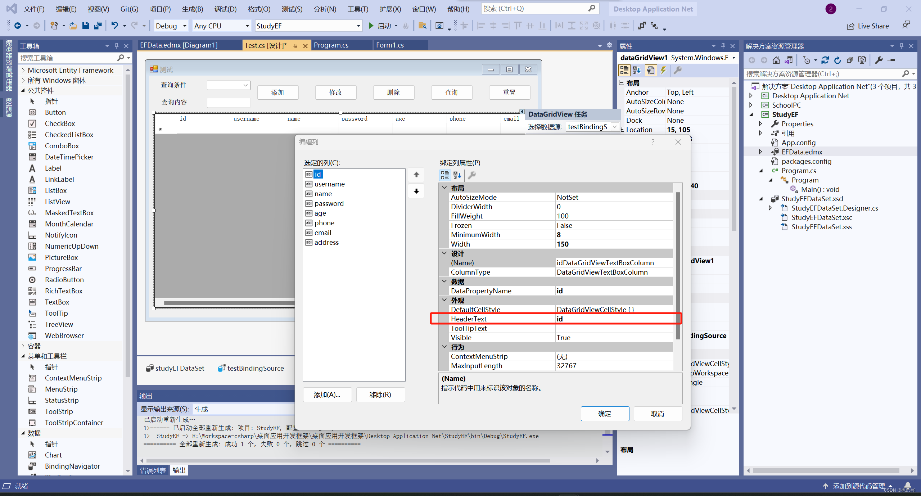Click the Save All toolbar icon
The height and width of the screenshot is (496, 921).
point(98,26)
